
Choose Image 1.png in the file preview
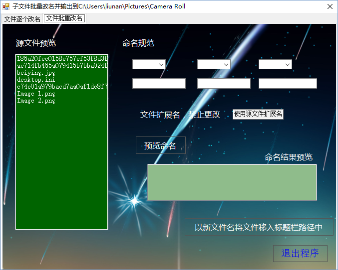pyautogui.click(x=36, y=94)
